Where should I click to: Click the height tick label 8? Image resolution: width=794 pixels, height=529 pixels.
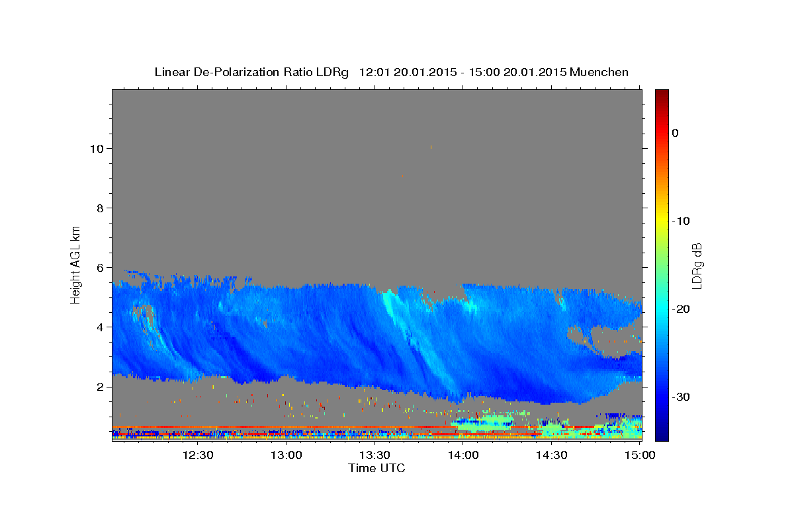pos(101,208)
